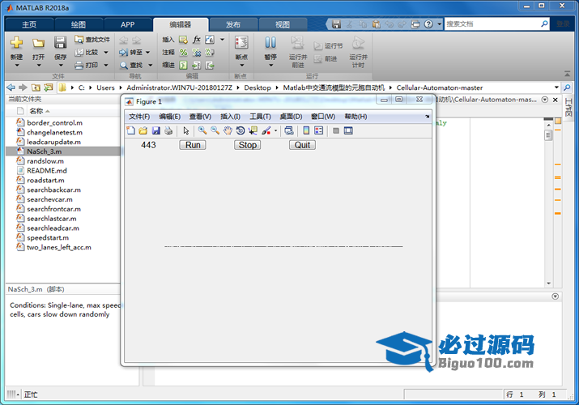Click the Quit button in Figure 1
Screen dimensions: 579x405
[x=302, y=145]
